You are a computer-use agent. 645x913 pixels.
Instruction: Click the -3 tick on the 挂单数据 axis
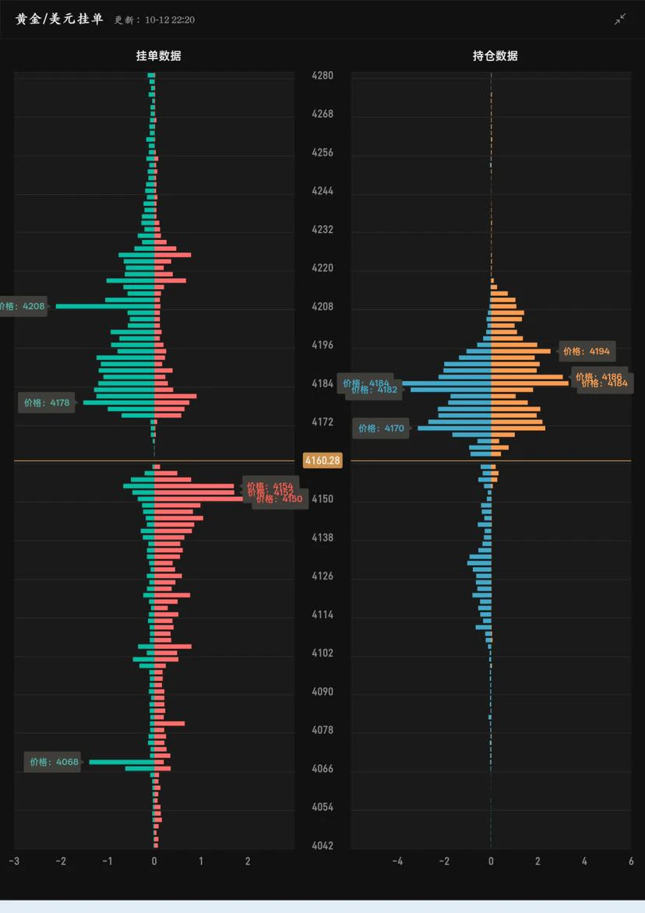click(x=15, y=861)
